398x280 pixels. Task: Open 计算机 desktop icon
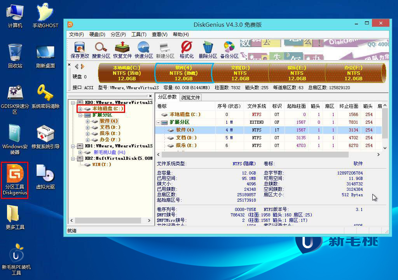click(15, 16)
